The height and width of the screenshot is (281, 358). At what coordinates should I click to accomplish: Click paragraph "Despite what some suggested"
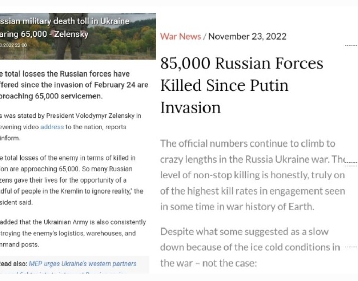250,247
